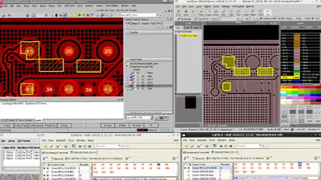Click find binoculars icon in light-titled RVE toolbar

(x=74, y=146)
